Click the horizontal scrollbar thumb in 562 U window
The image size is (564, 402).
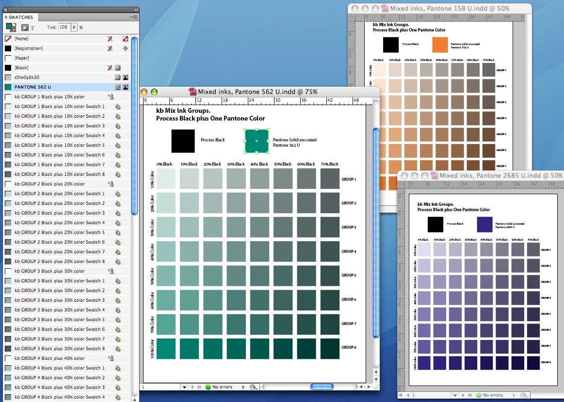tap(322, 387)
